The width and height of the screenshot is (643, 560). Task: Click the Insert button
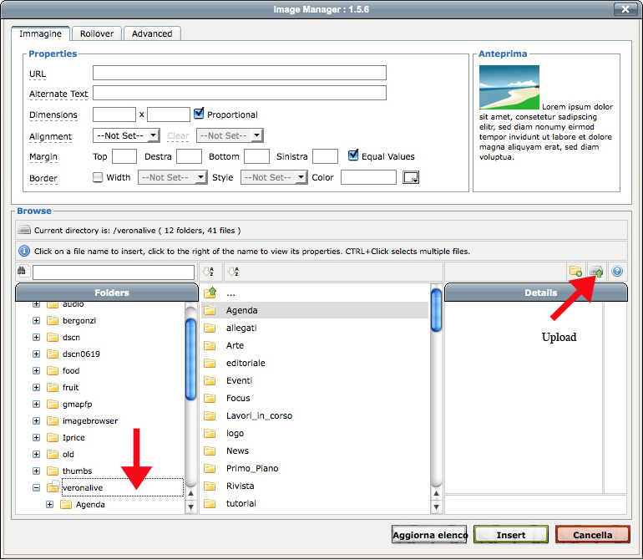click(x=510, y=535)
